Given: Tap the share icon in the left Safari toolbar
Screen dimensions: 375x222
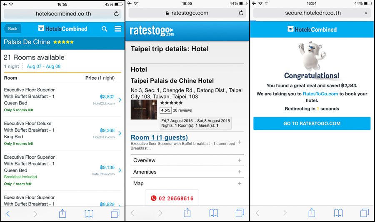Looking at the screenshot, I should [62, 213].
